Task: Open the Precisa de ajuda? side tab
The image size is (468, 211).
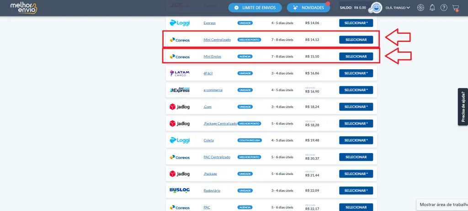Action: (x=463, y=107)
